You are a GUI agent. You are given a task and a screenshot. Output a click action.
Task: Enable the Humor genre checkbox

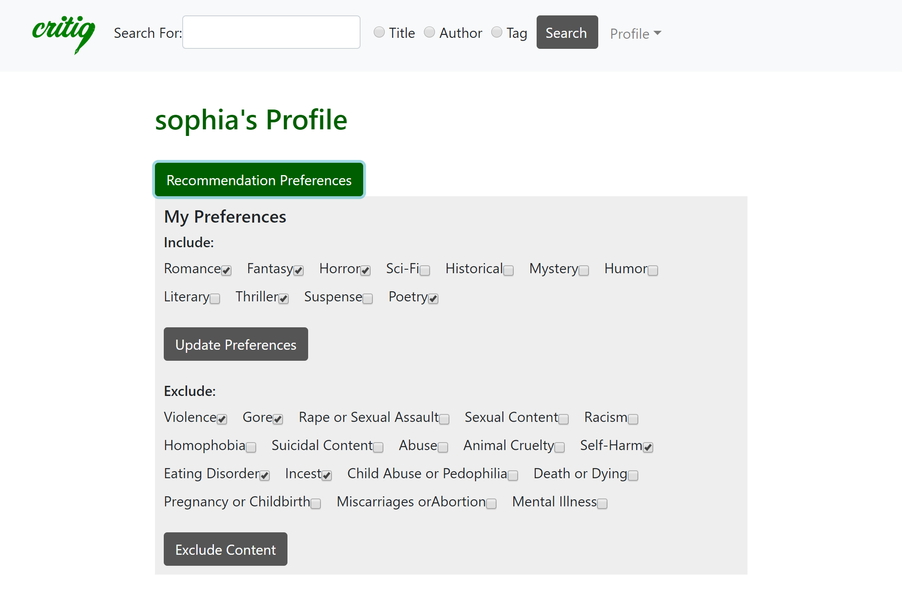(653, 271)
